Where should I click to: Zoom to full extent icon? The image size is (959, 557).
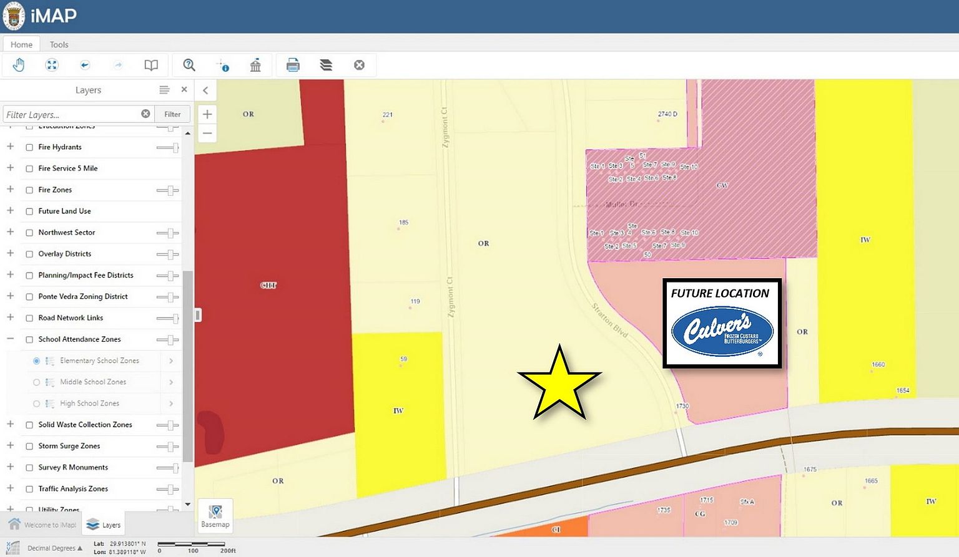coord(52,65)
